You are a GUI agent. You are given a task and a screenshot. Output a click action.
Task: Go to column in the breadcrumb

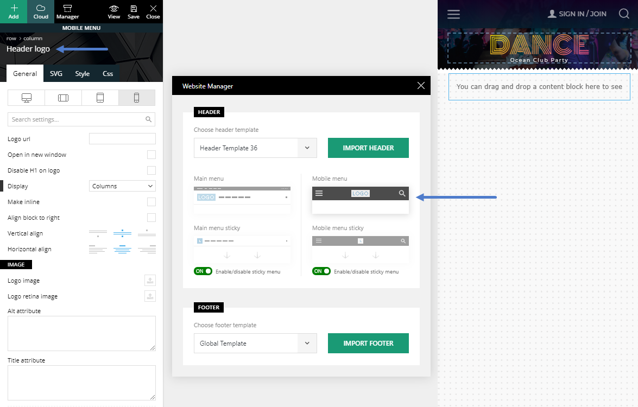pos(33,38)
